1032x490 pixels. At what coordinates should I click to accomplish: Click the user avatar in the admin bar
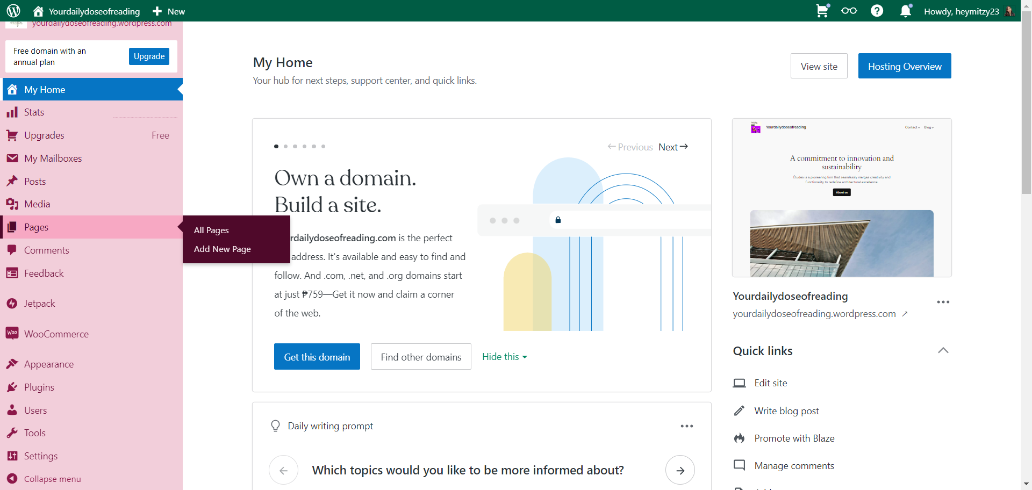[1009, 11]
